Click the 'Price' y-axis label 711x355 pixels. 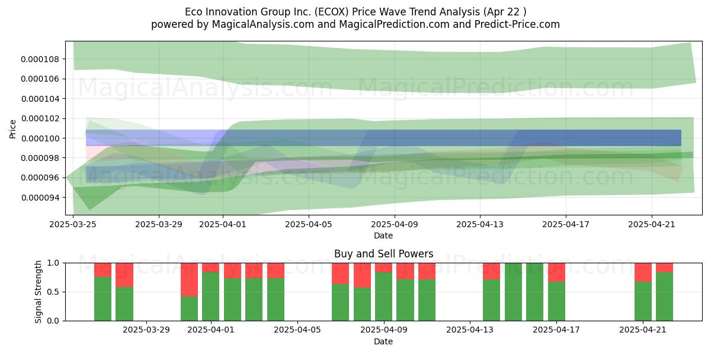(13, 128)
